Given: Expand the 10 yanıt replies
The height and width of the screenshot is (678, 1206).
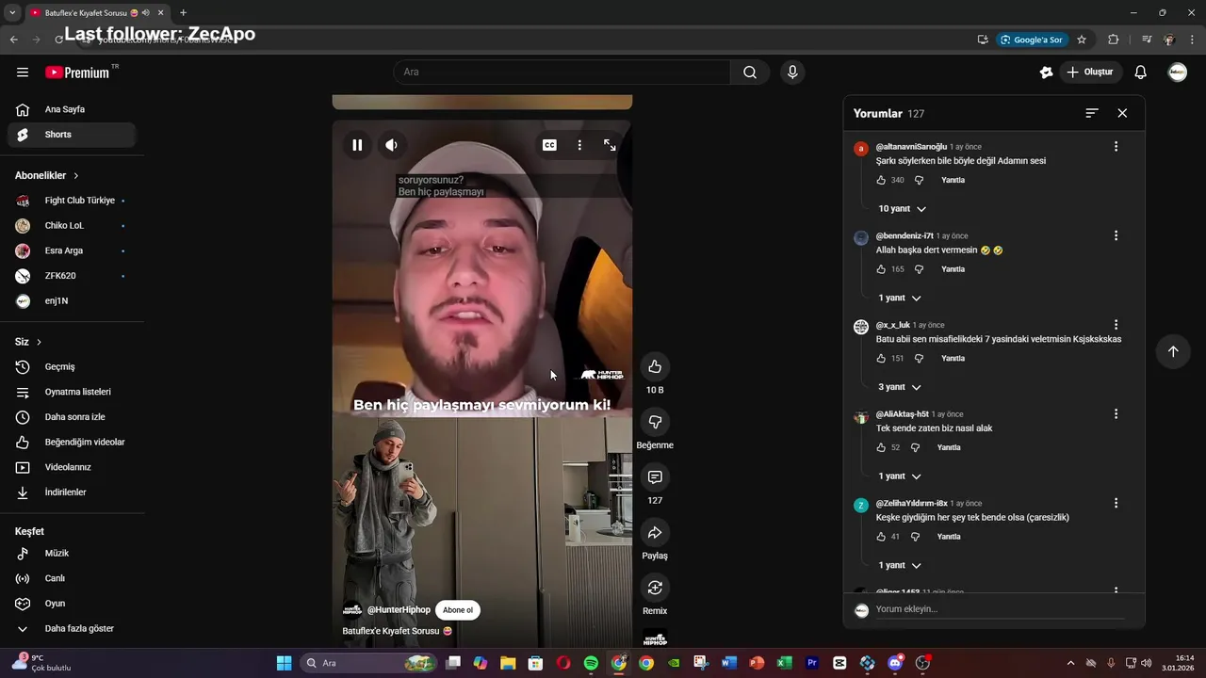Looking at the screenshot, I should click(x=902, y=209).
